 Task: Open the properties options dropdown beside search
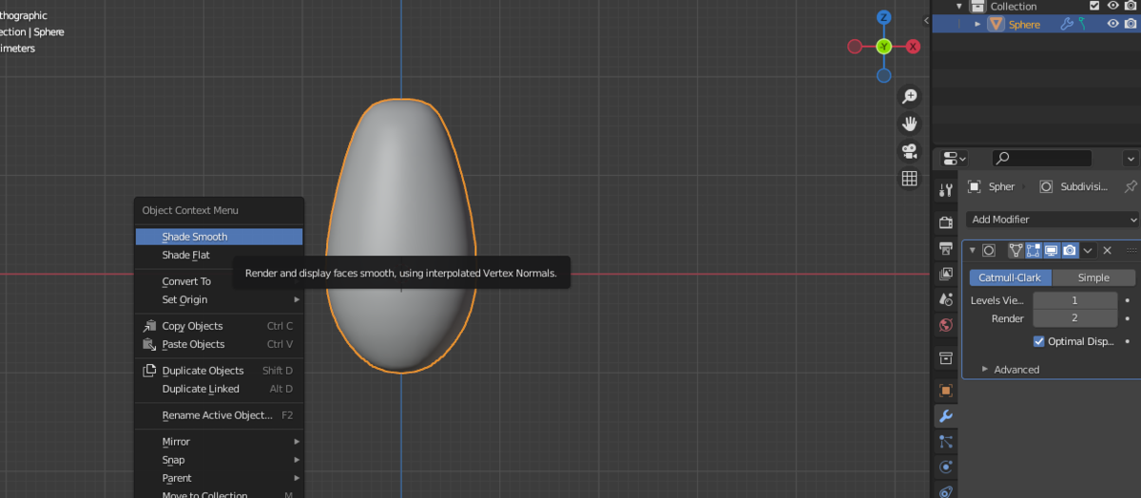pyautogui.click(x=1130, y=158)
